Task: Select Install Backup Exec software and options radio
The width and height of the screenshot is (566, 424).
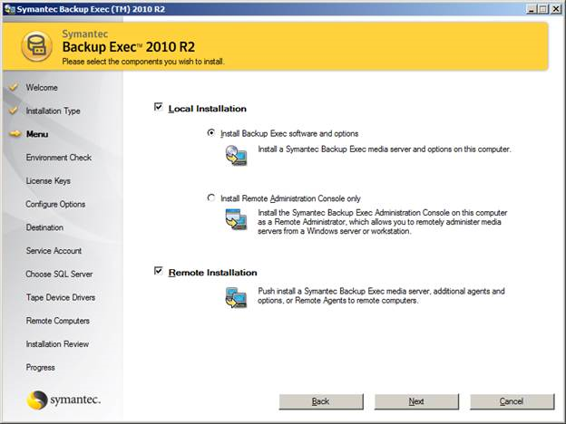Action: 211,132
